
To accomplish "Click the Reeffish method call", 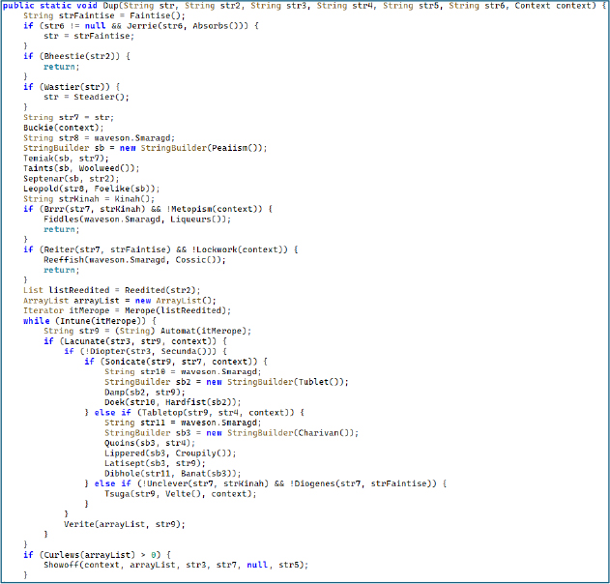I will pos(64,259).
